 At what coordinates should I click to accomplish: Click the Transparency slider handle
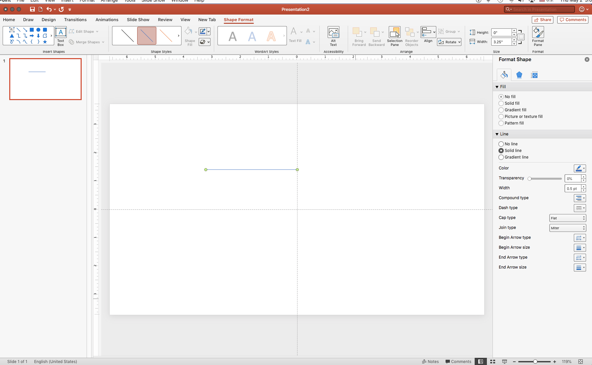pyautogui.click(x=530, y=179)
